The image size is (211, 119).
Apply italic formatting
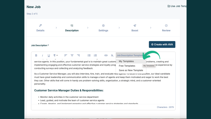pos(42,55)
